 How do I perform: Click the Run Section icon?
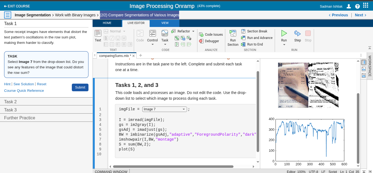click(233, 34)
